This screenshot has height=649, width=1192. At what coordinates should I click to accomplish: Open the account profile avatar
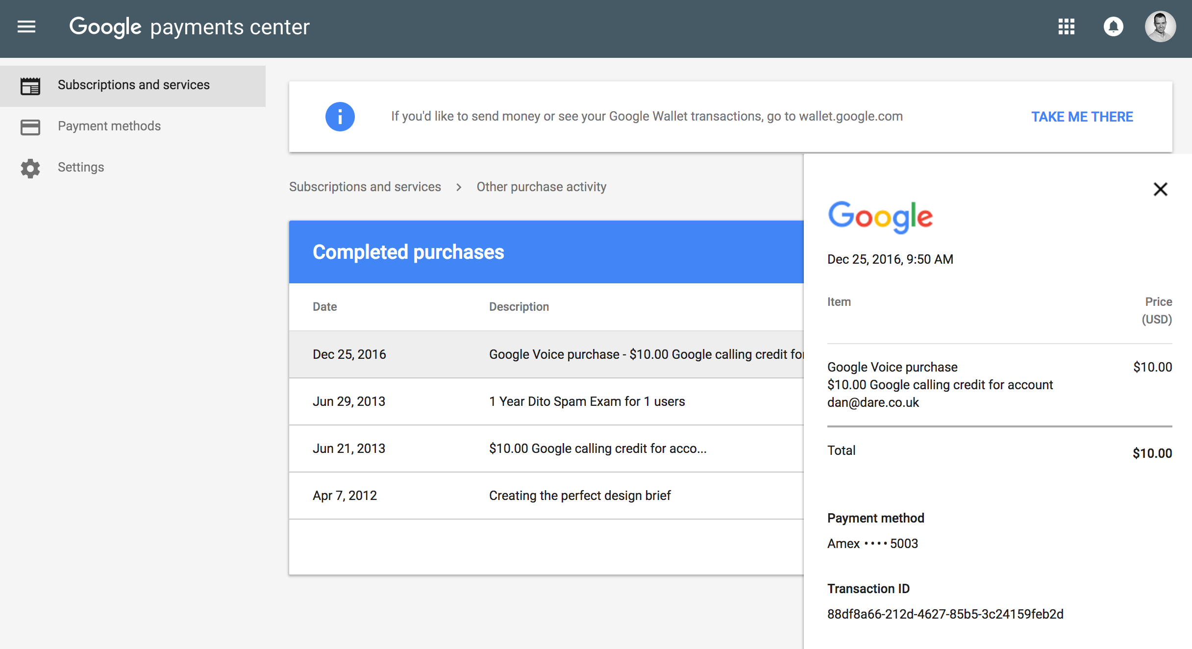pos(1160,26)
